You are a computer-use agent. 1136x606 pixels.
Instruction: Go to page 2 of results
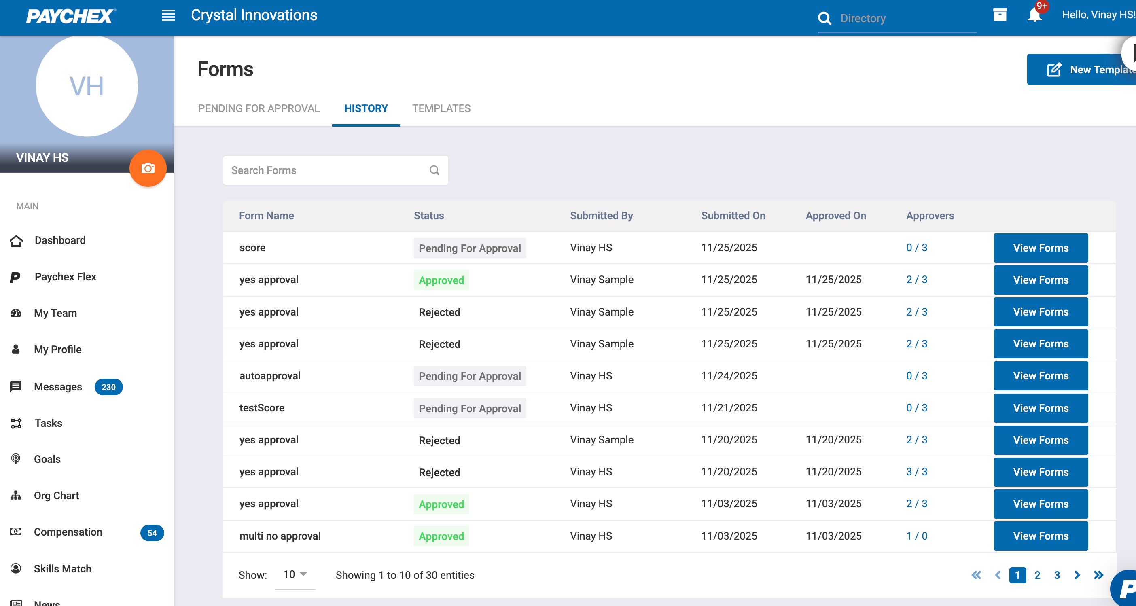tap(1037, 575)
